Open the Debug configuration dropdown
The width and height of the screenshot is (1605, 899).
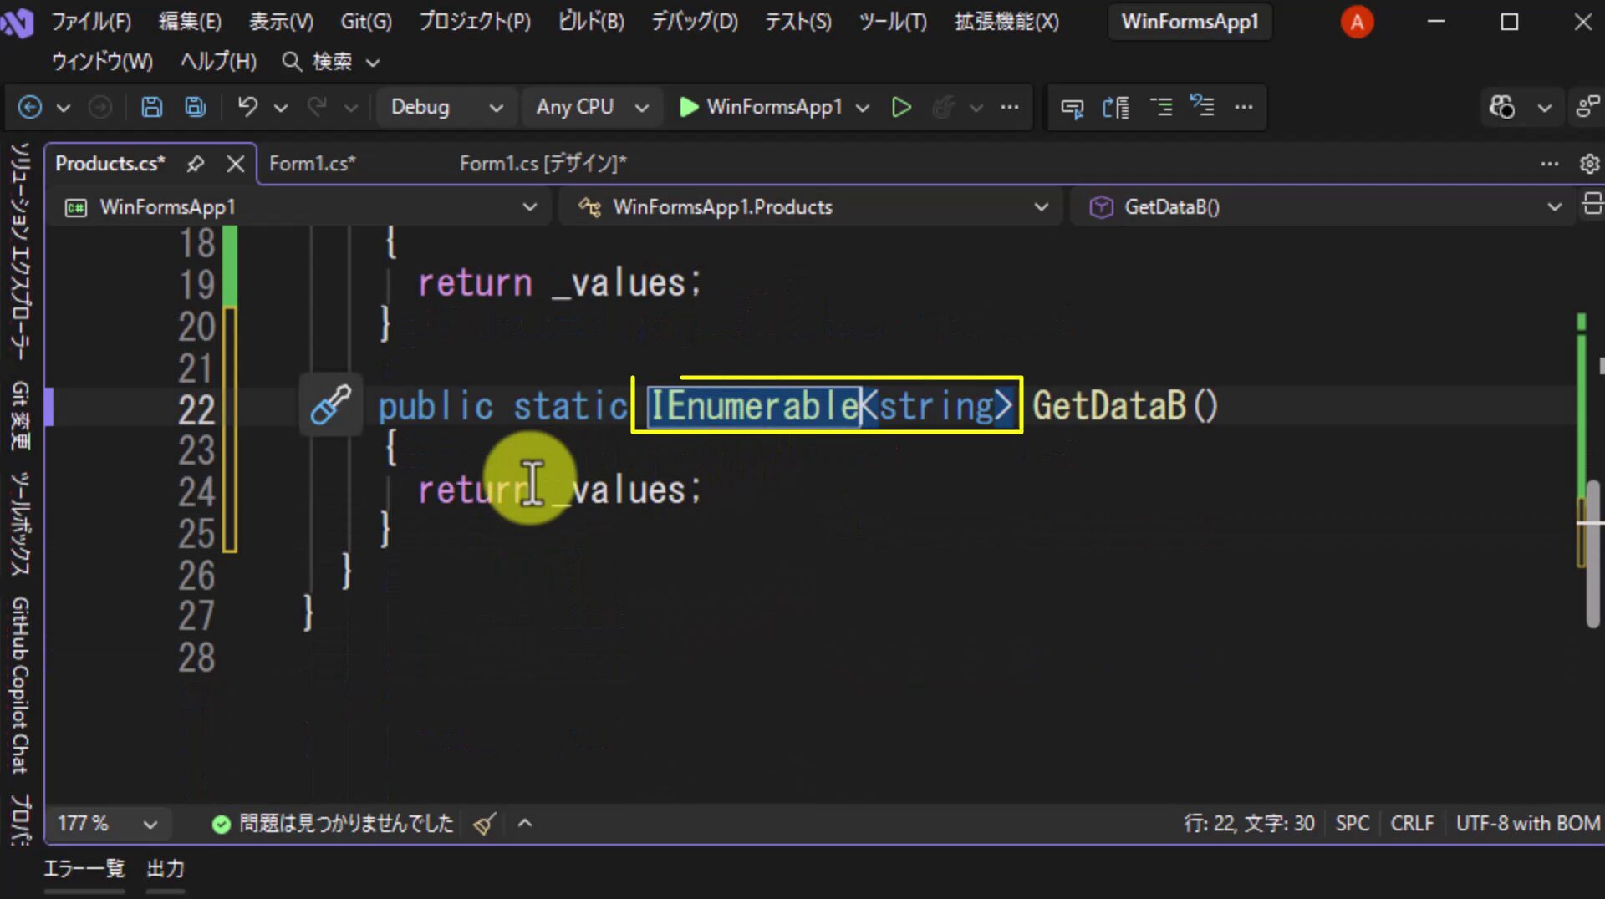(x=446, y=107)
